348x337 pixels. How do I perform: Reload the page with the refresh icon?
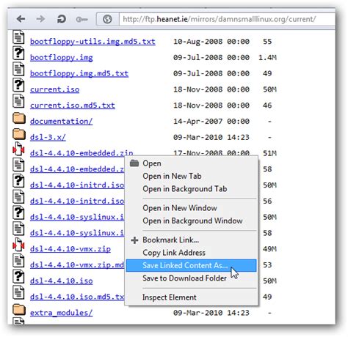pos(61,19)
